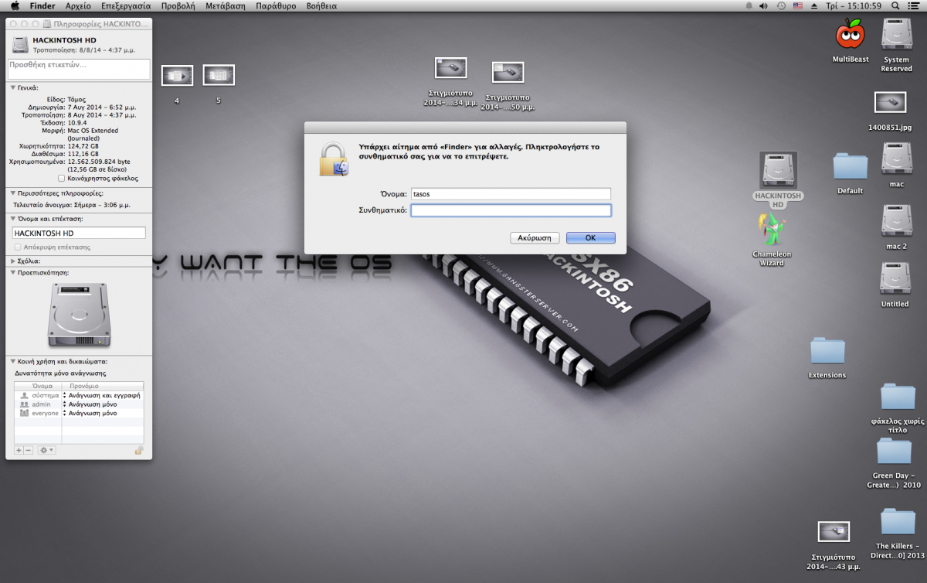Open the Time Machine menu bar icon
This screenshot has width=927, height=583.
781,5
